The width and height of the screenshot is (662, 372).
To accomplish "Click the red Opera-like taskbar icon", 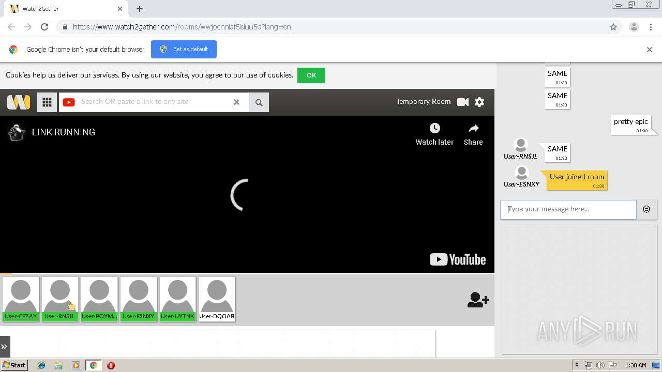I will 111,365.
